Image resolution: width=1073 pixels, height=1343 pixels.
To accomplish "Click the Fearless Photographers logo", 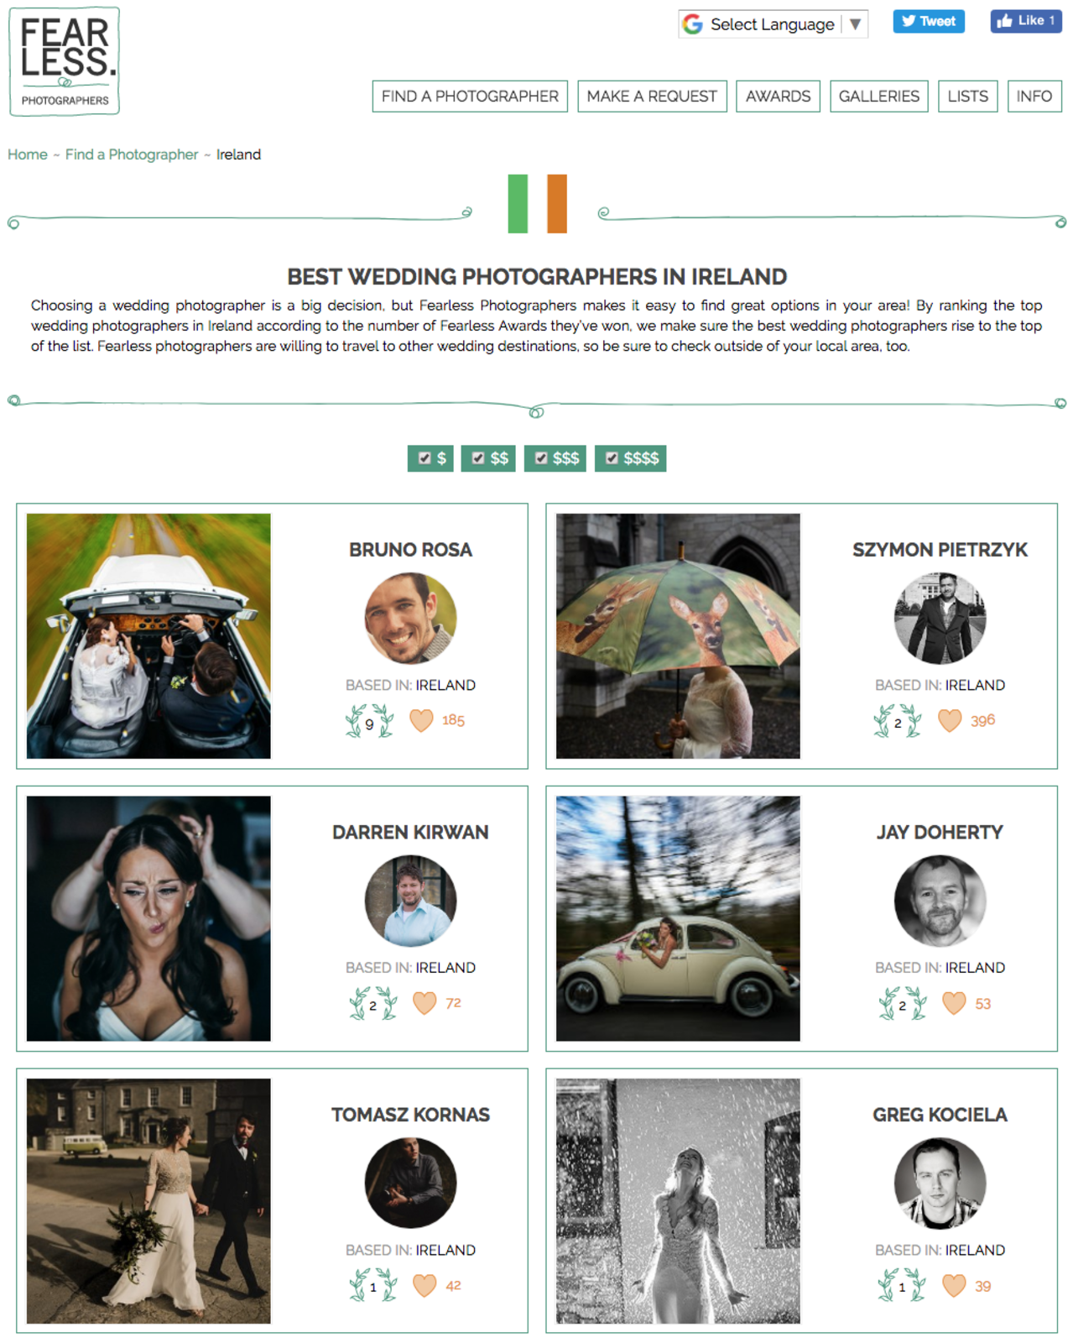I will pyautogui.click(x=65, y=60).
